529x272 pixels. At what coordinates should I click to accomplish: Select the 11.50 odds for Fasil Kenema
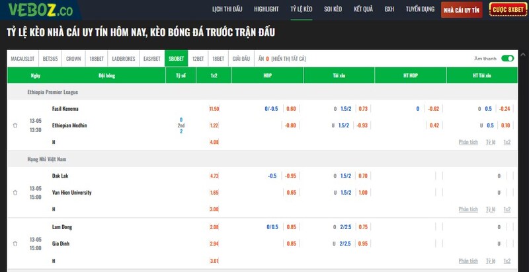point(214,109)
